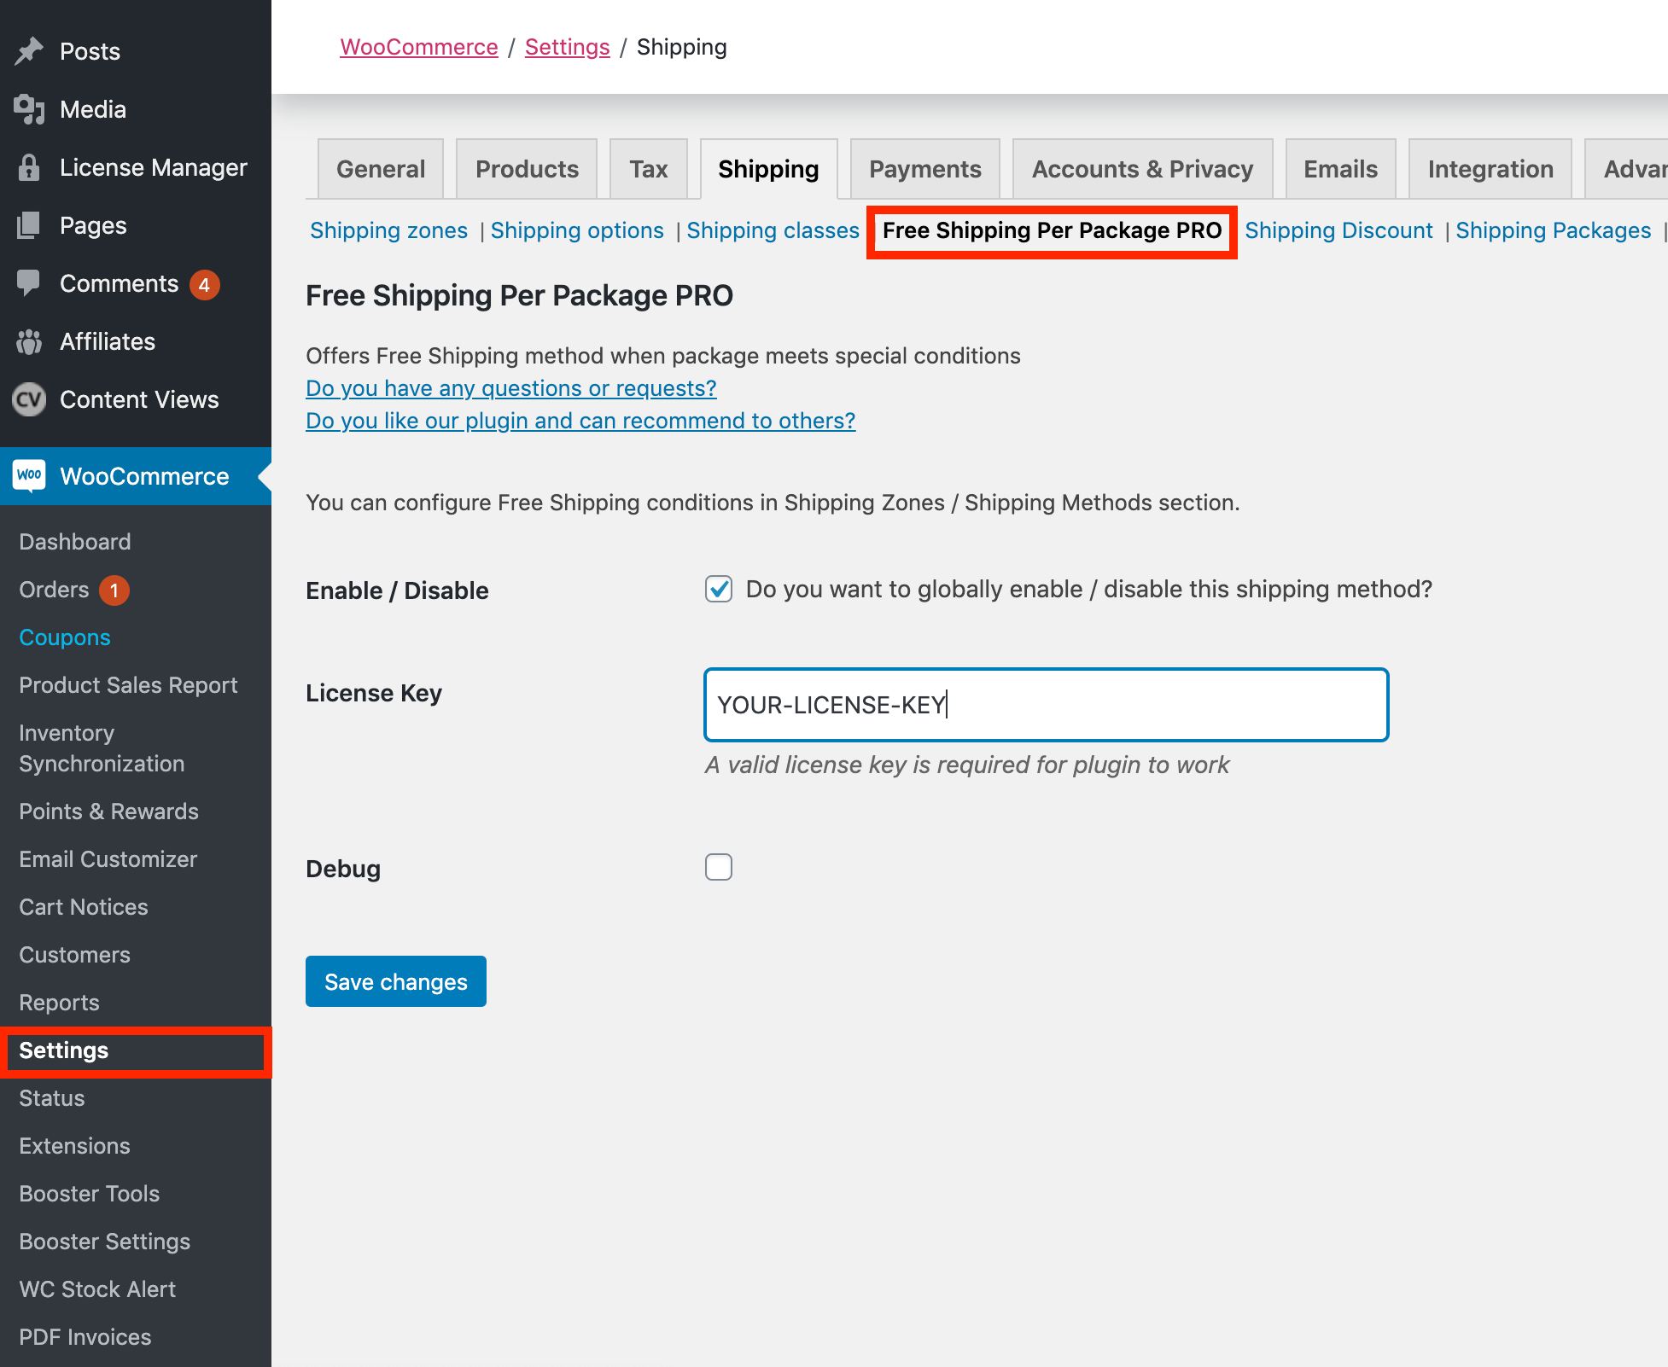Click the WooCommerce Woo logo icon
The width and height of the screenshot is (1668, 1367).
pyautogui.click(x=29, y=475)
